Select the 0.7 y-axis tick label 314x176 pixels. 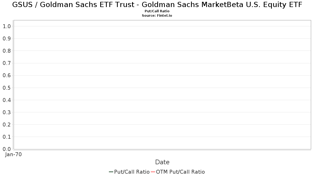coord(7,63)
